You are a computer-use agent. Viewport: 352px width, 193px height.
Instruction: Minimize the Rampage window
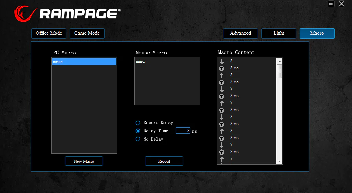[331, 4]
